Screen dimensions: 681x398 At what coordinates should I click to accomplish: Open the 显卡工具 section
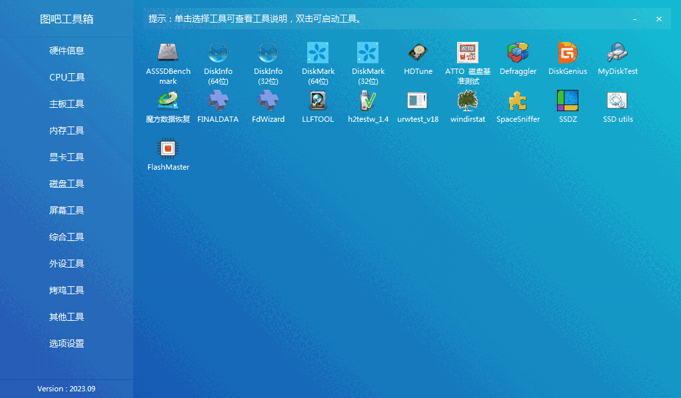pos(67,156)
